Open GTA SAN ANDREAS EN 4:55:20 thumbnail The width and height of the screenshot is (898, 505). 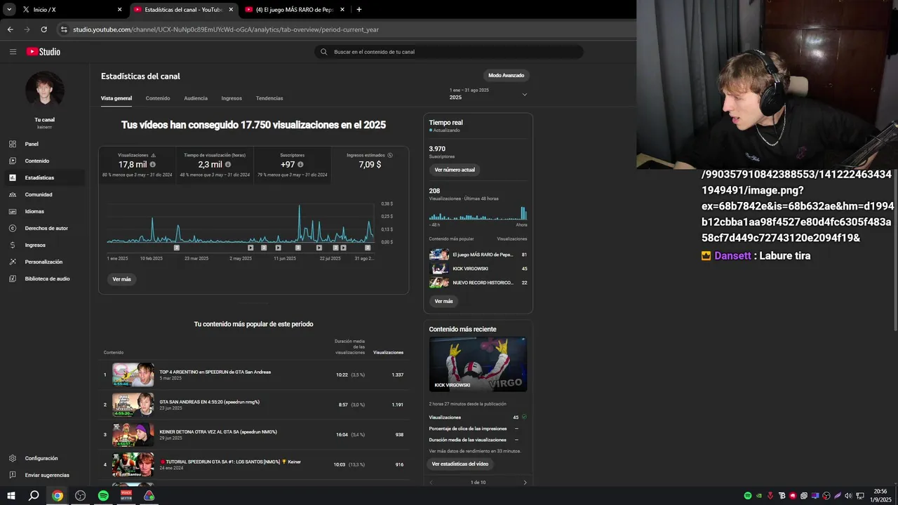[133, 405]
